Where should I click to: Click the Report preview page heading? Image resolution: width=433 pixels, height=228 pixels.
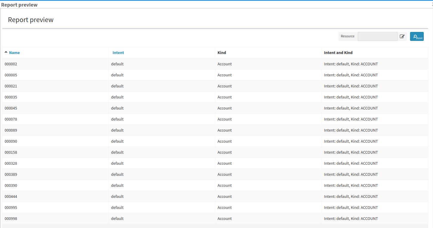31,20
